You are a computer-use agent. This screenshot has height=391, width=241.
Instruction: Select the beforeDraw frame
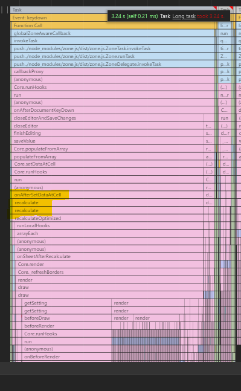(x=66, y=318)
